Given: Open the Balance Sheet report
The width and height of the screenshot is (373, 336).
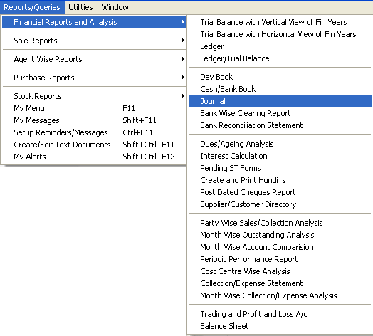Looking at the screenshot, I should (280, 326).
